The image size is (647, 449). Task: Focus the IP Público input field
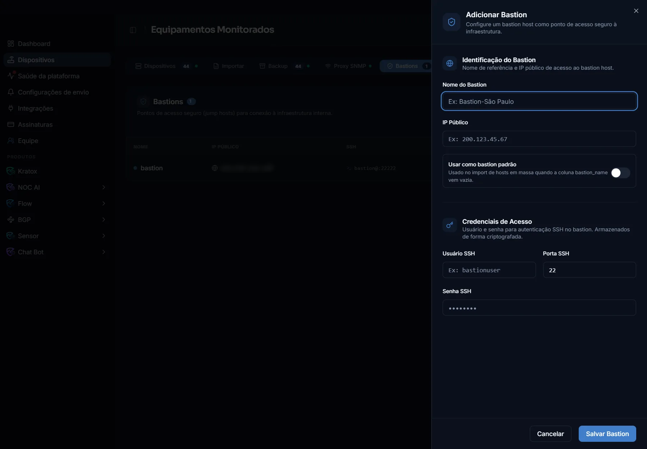(x=539, y=139)
